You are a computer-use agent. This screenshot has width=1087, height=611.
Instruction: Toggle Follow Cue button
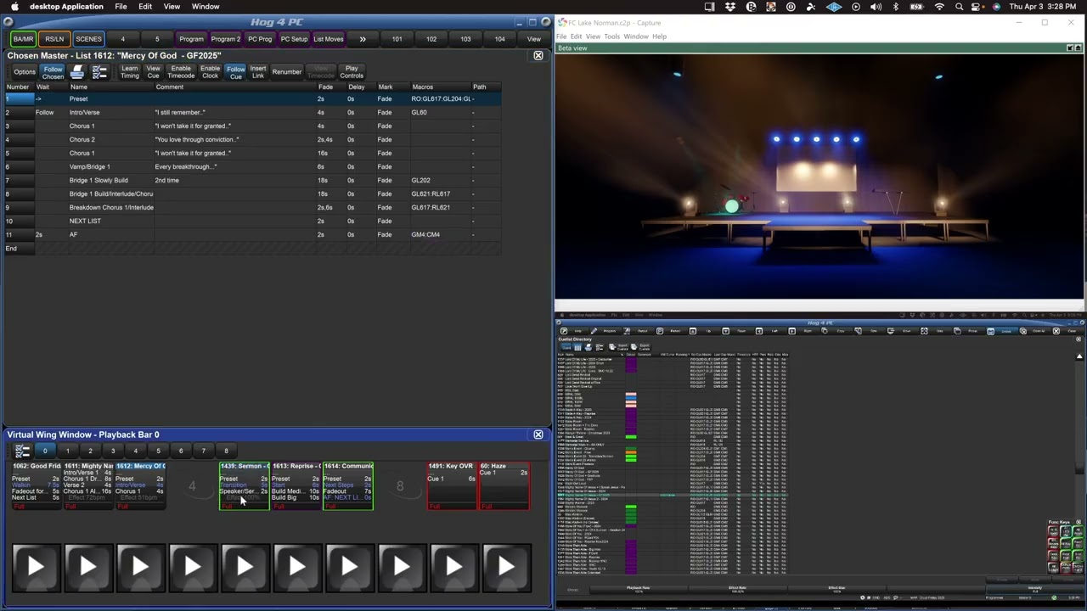click(x=235, y=72)
